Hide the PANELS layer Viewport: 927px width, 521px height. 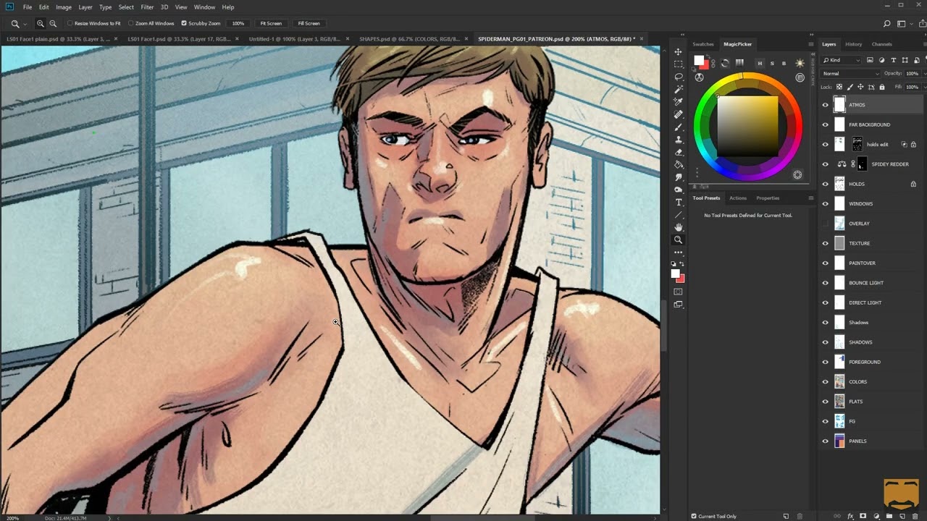(825, 441)
